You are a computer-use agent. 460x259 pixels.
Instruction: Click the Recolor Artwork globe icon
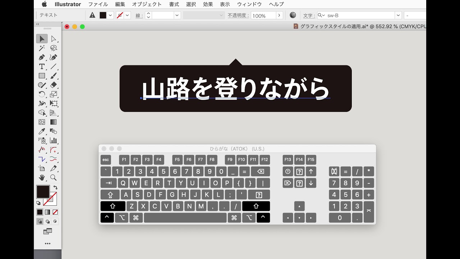click(293, 15)
